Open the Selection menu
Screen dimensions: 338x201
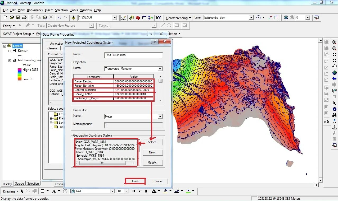61,10
